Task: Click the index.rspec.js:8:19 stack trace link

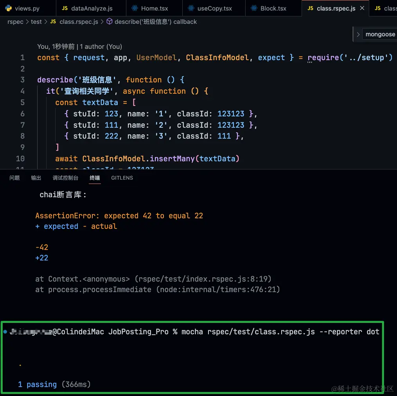Action: (x=203, y=279)
